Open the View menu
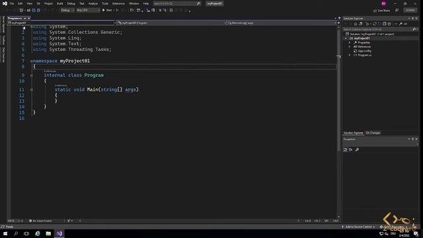 pos(29,3)
